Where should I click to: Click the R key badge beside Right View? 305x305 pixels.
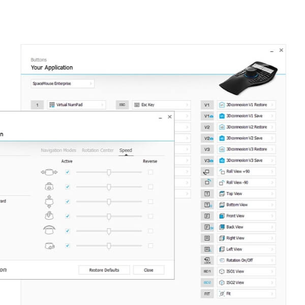[207, 238]
